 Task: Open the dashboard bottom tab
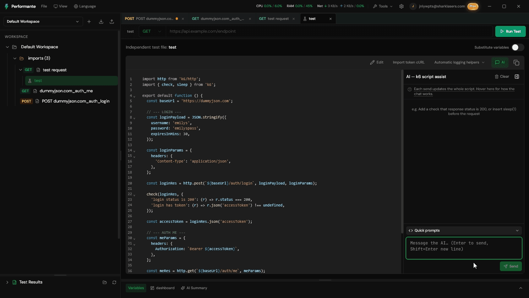coord(163,288)
